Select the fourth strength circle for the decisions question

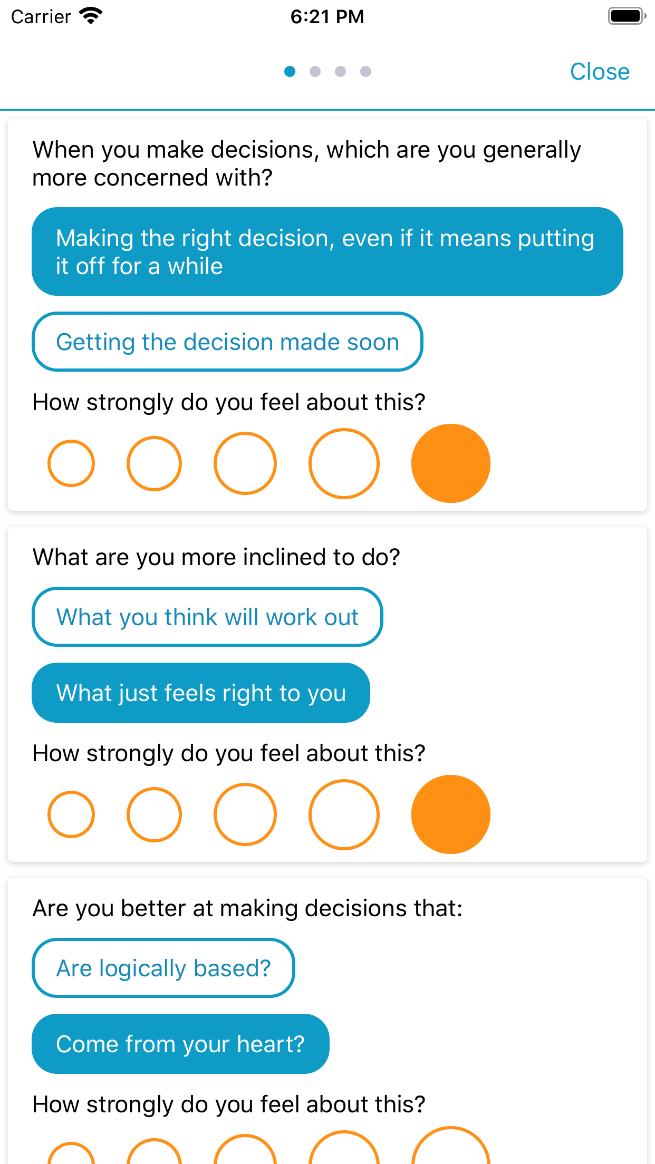click(344, 463)
